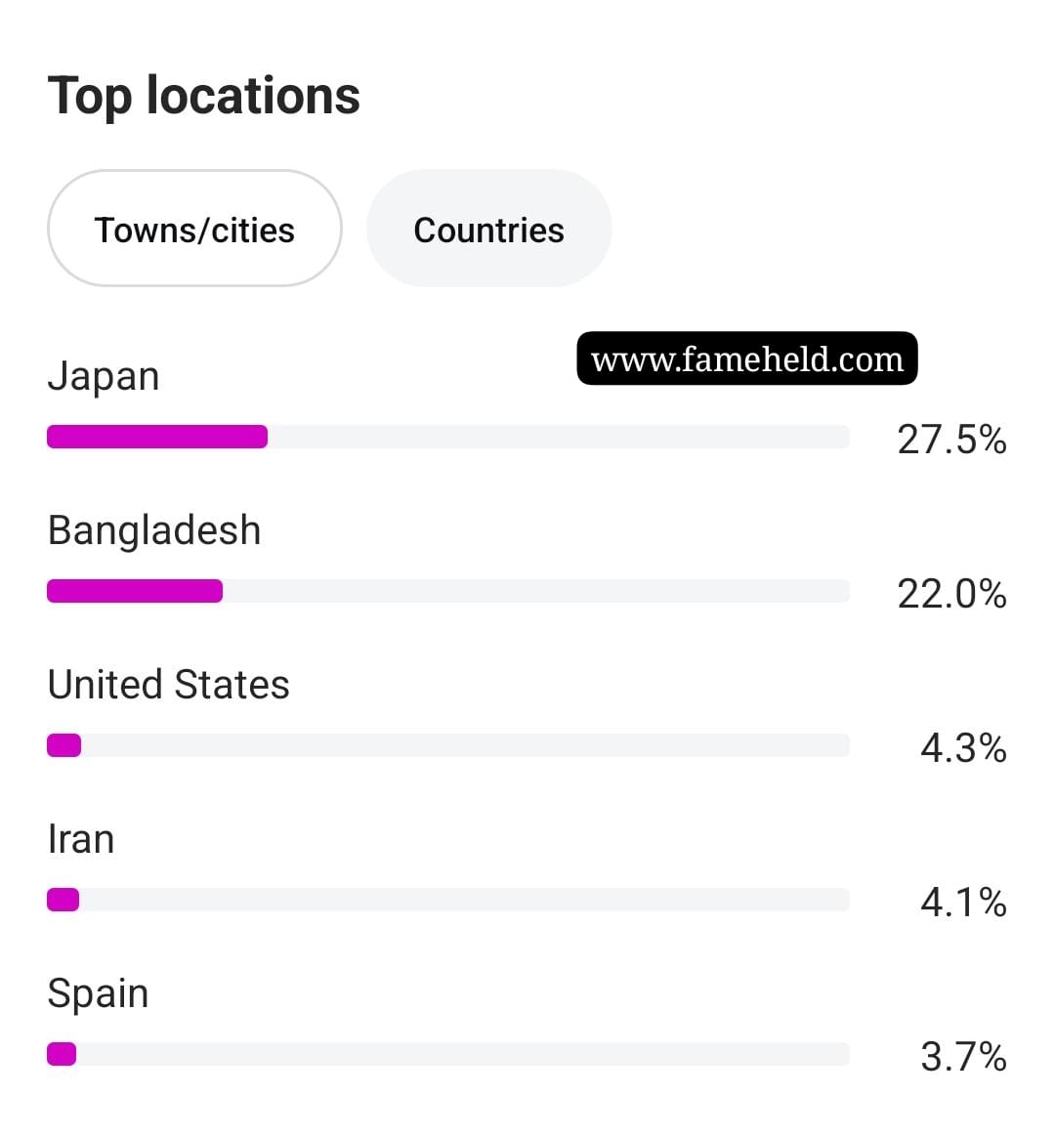Click the United States progress bar

point(448,745)
